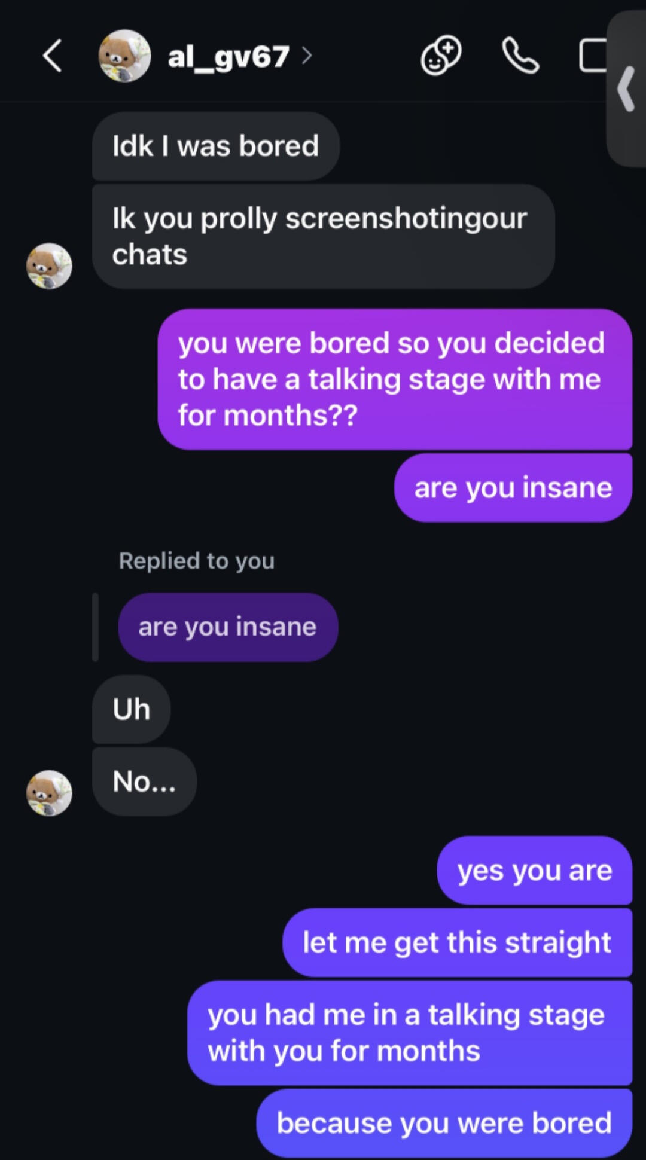Open chat details via al_gv67 username
This screenshot has height=1160, width=646.
pos(228,57)
